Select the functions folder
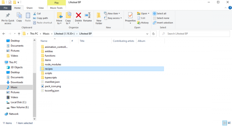The height and width of the screenshot is (126, 232). pos(48,56)
